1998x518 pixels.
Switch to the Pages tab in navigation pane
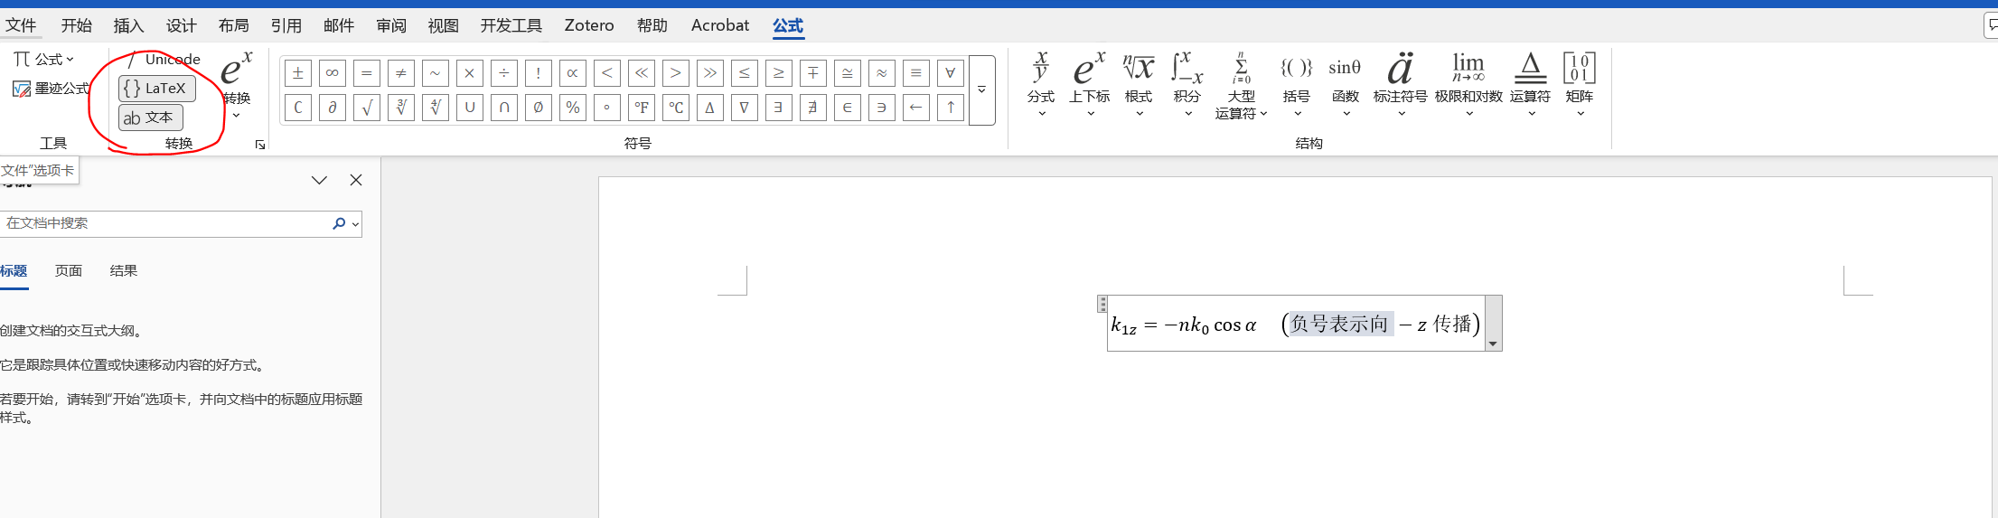69,270
